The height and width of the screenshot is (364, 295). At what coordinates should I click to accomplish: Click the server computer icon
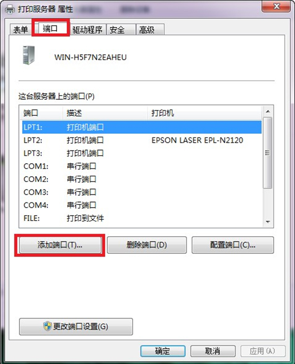[x=29, y=55]
